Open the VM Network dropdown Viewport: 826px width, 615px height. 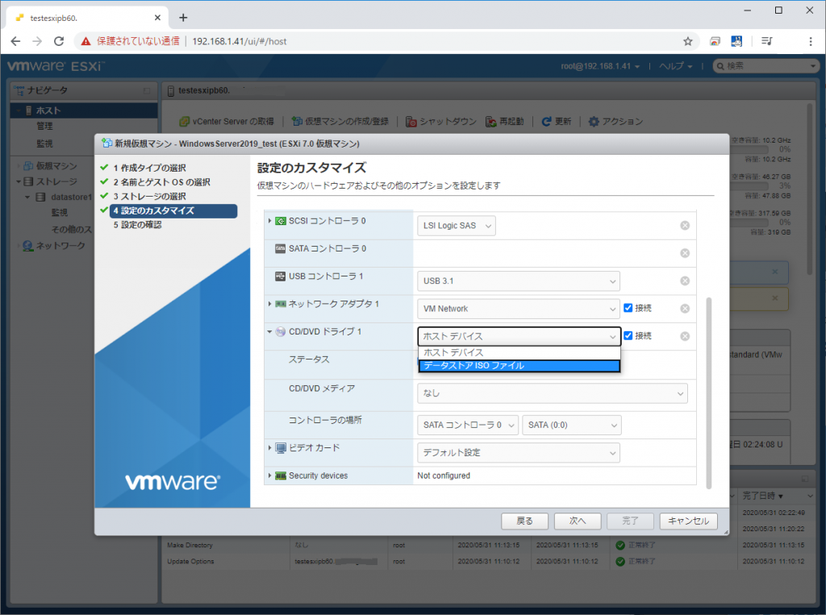pos(519,309)
